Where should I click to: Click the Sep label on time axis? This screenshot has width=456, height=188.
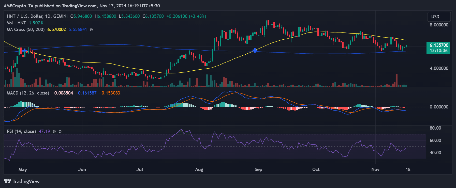click(x=258, y=169)
